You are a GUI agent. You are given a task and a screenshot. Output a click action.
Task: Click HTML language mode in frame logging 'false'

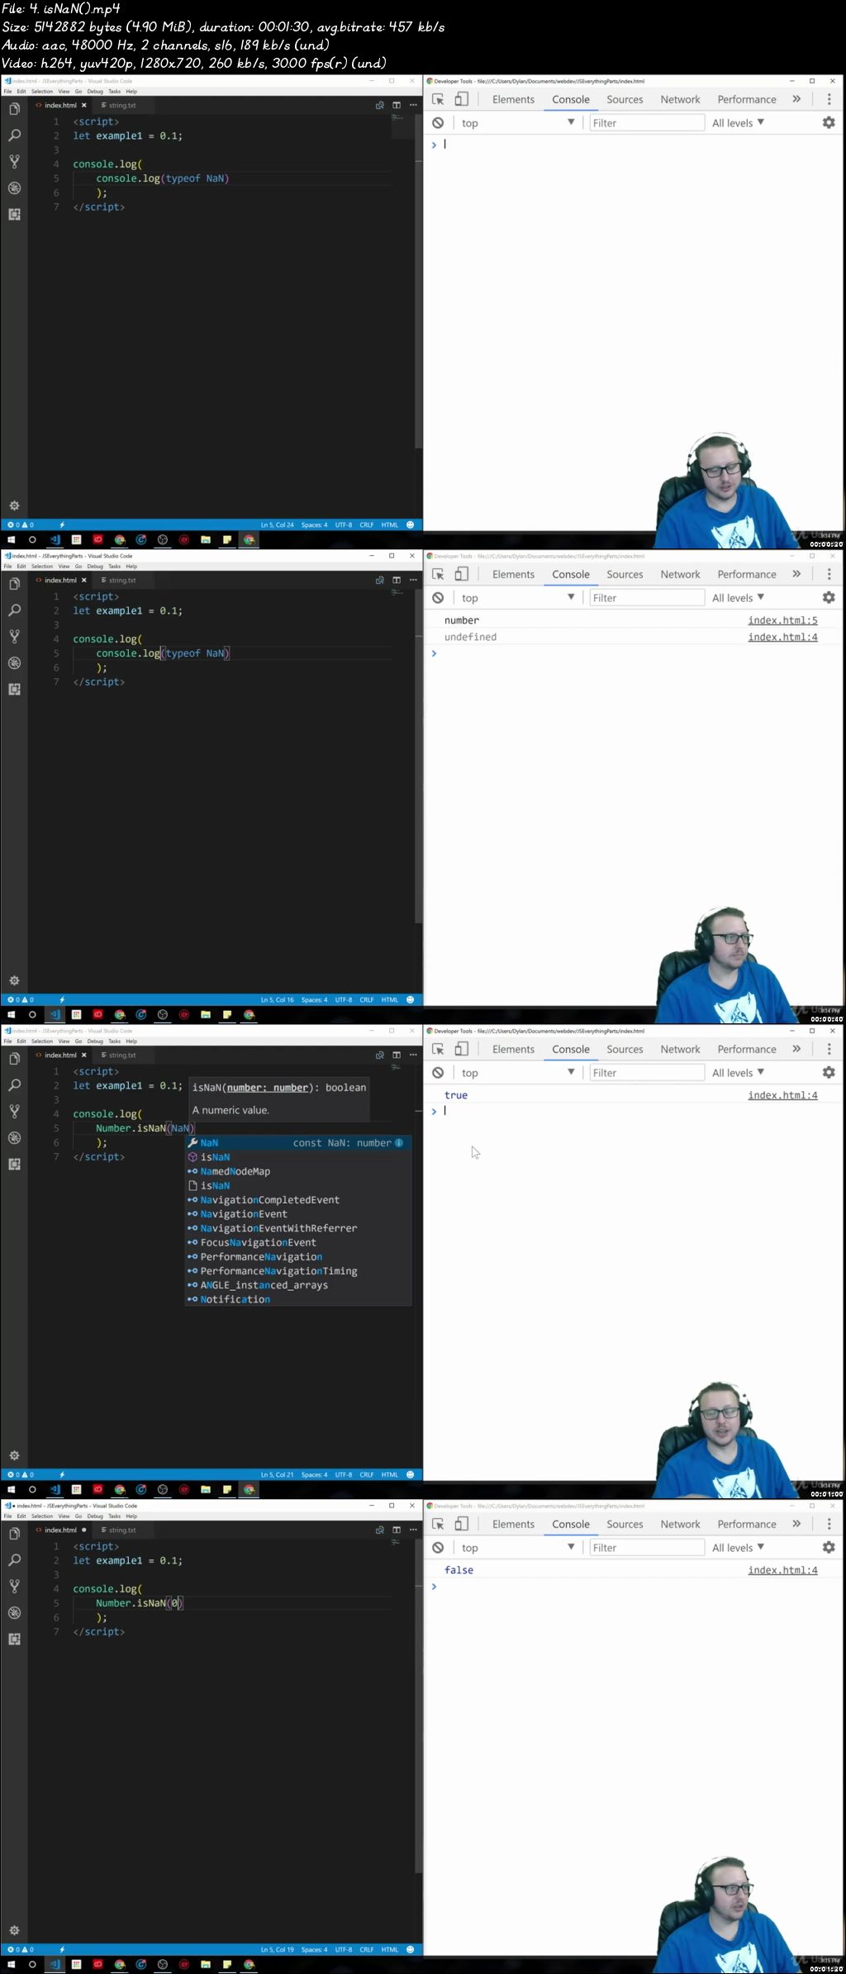tap(390, 1949)
